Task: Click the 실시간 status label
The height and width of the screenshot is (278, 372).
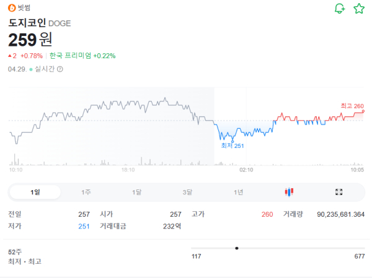Action: (45, 69)
